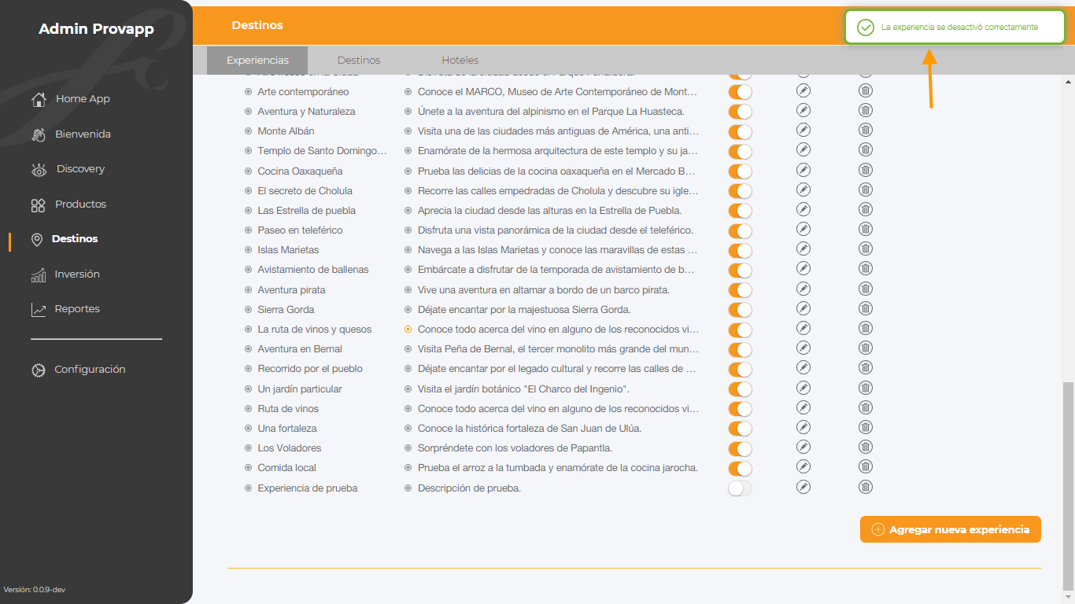Select the Los Voladores name

[x=289, y=448]
